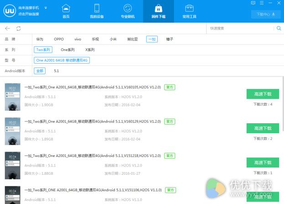
Task: Click the 下载中心 button
Action: coord(266,14)
